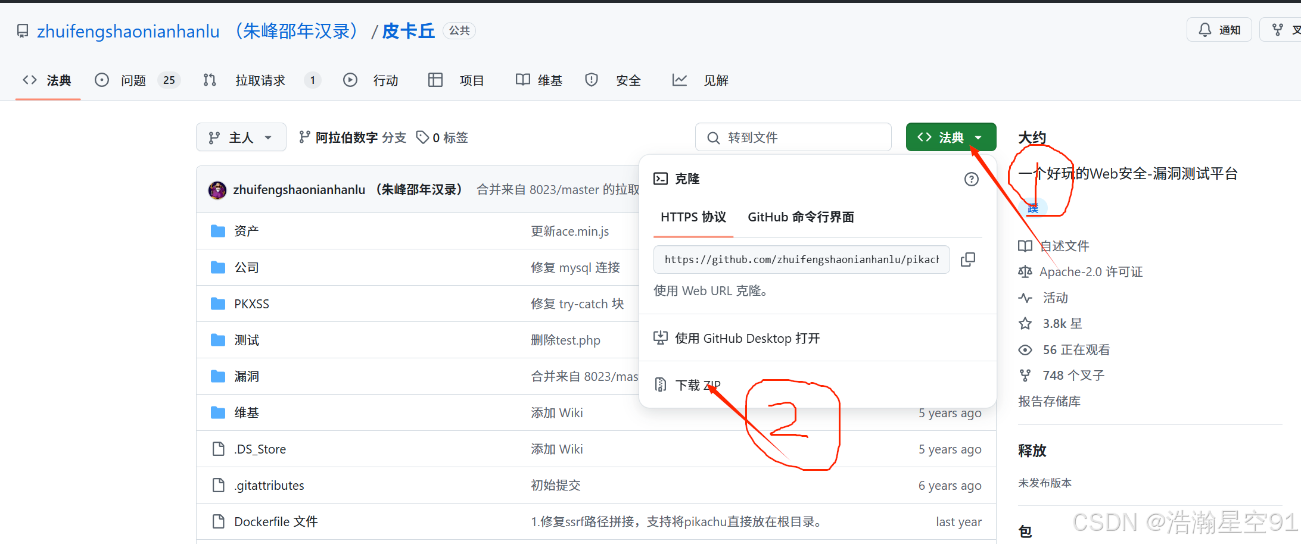Click the zip icon beside 下载 ZIP
The width and height of the screenshot is (1301, 544).
(x=661, y=385)
